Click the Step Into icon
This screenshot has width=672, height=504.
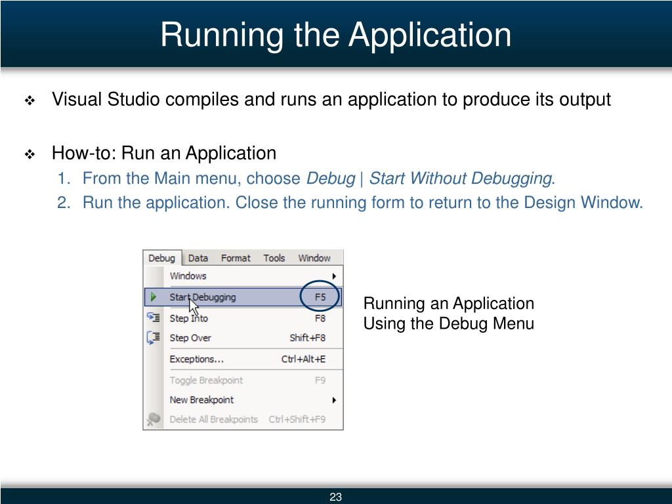[x=154, y=318]
